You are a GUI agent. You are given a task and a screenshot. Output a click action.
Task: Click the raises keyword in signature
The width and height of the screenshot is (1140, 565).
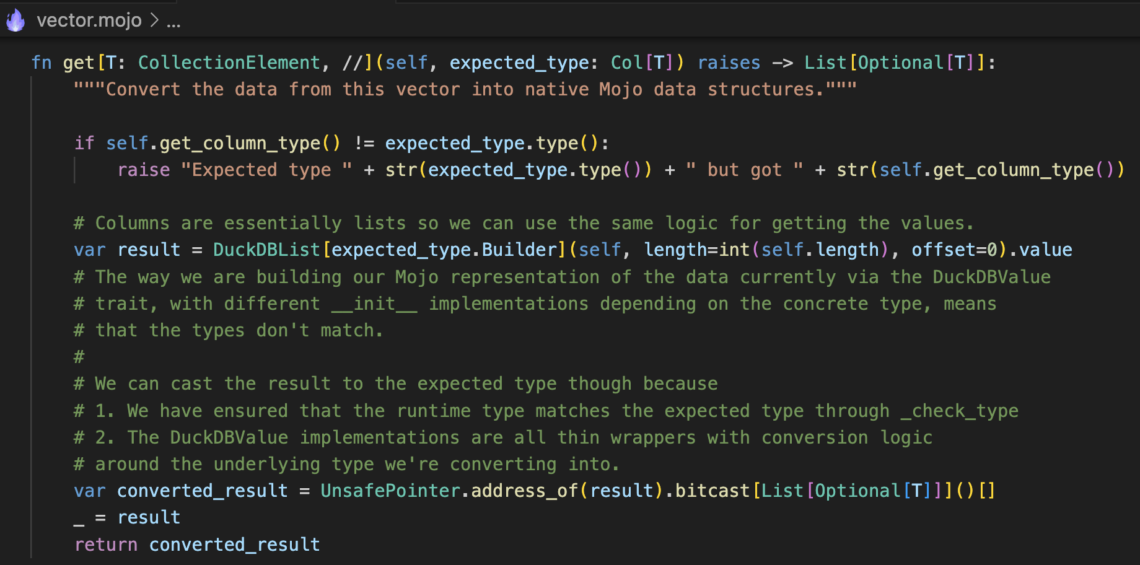(729, 63)
